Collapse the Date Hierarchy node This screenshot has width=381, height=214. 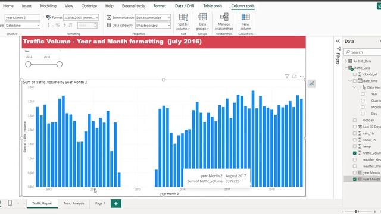pos(354,87)
